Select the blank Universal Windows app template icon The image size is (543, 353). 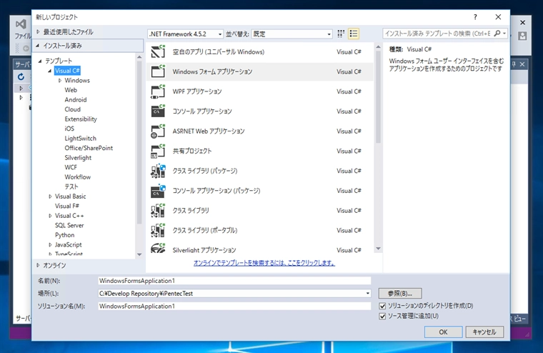coord(158,51)
